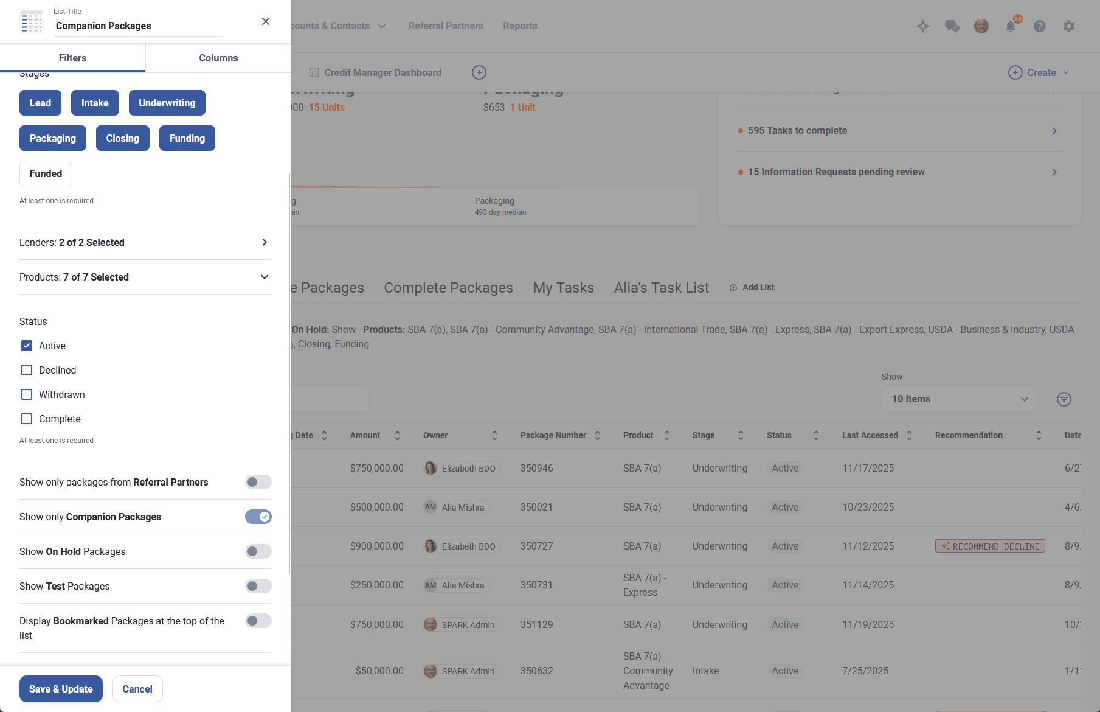Open the settings gear icon
The width and height of the screenshot is (1100, 712).
click(1069, 26)
